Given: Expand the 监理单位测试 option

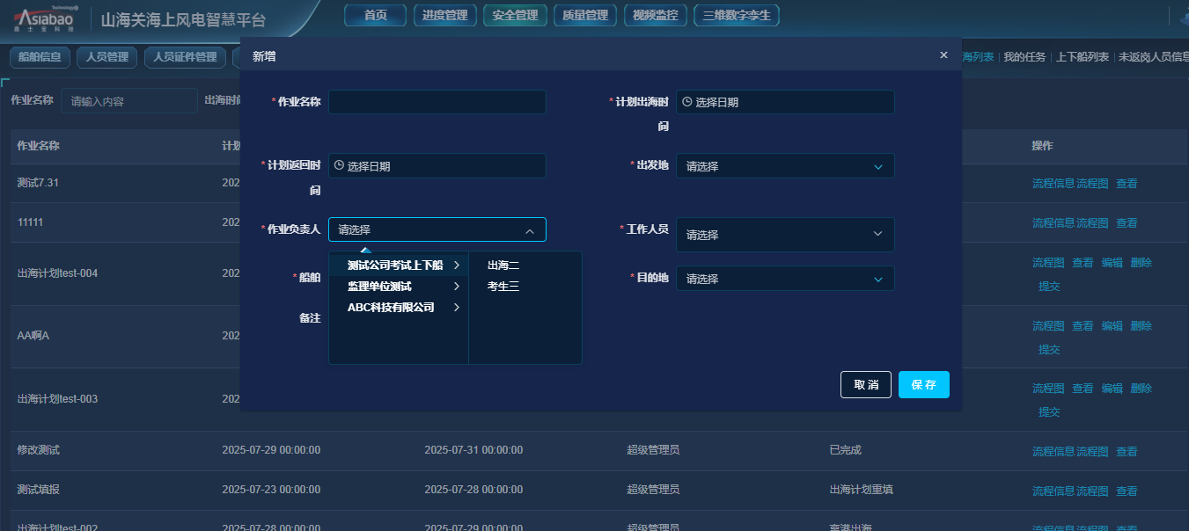Looking at the screenshot, I should (x=399, y=286).
